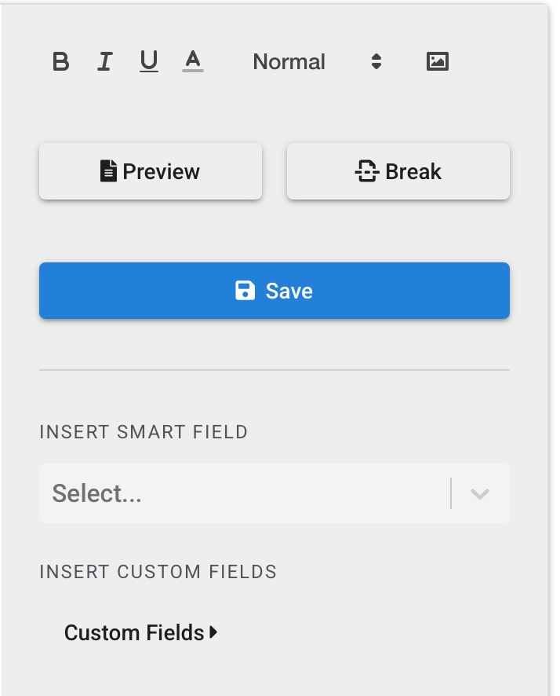Click the Insert Smart Field label
The height and width of the screenshot is (696, 560).
pos(144,431)
